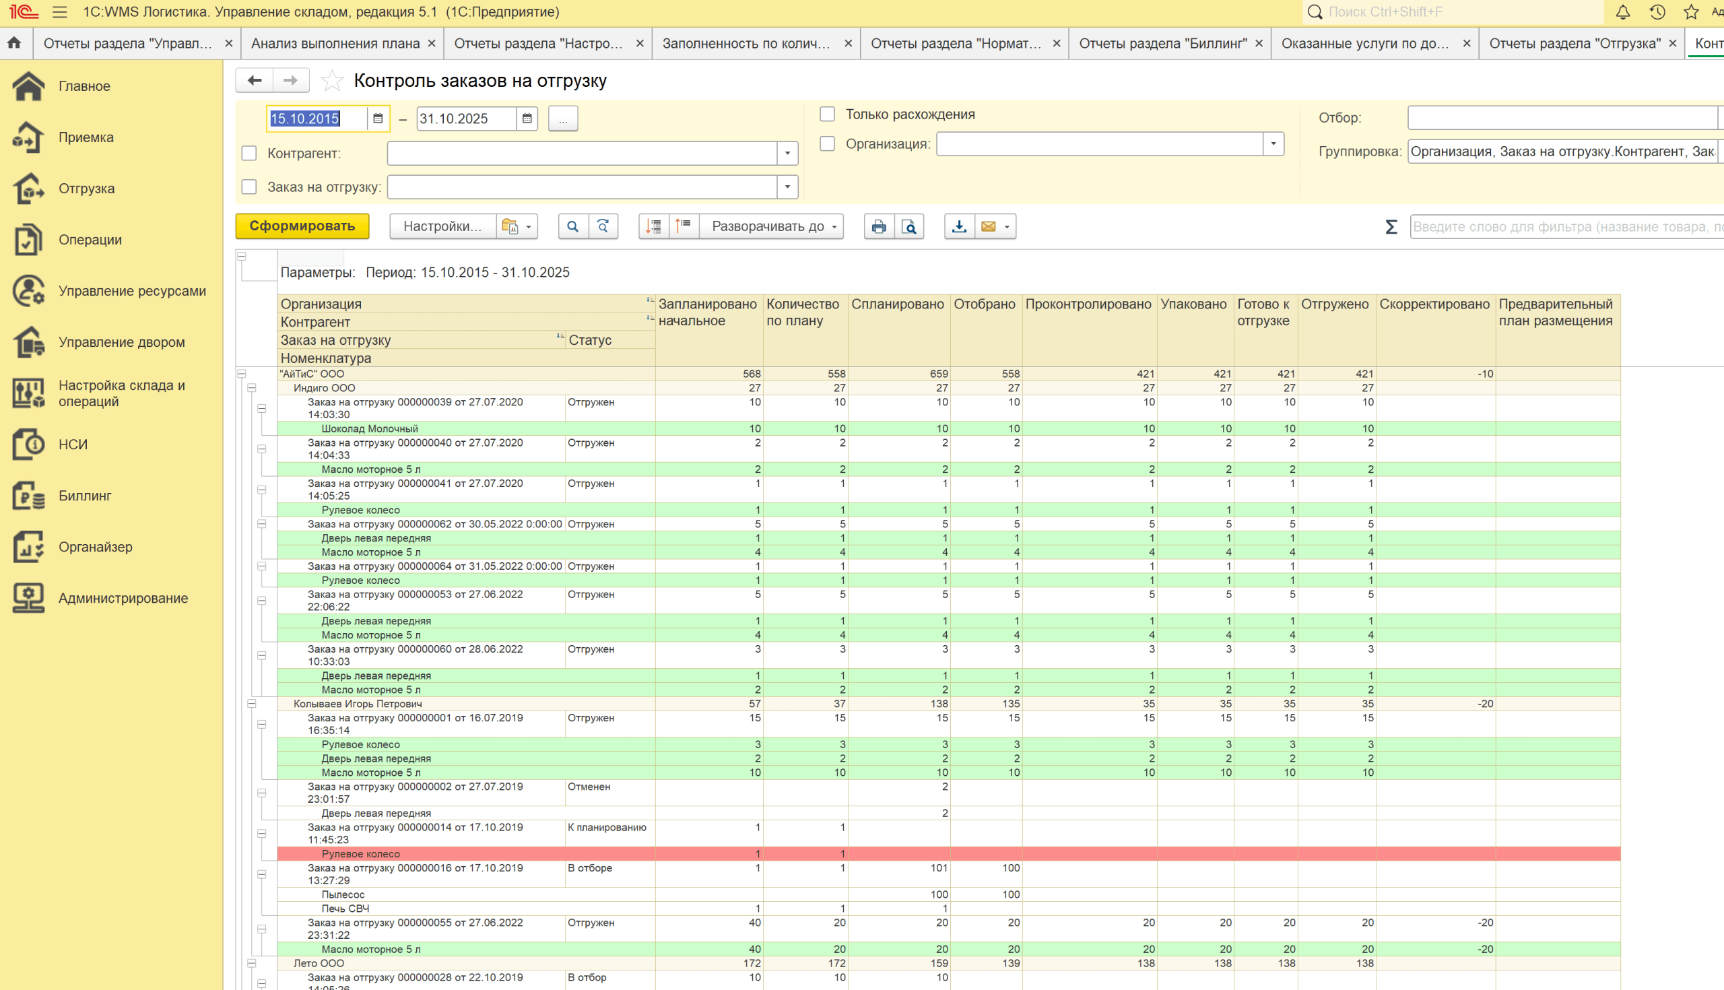Screen dimensions: 1724x990
Task: Open Биллинг section in sidebar
Action: [x=84, y=496]
